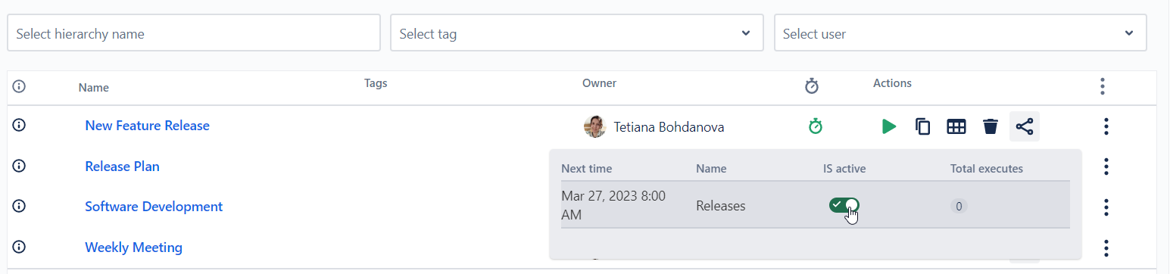Expand the Select tag dropdown
The width and height of the screenshot is (1170, 274).
pos(577,33)
